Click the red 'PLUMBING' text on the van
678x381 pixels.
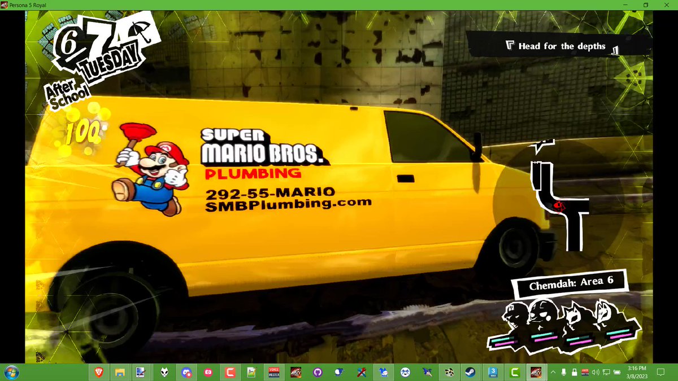tap(253, 173)
